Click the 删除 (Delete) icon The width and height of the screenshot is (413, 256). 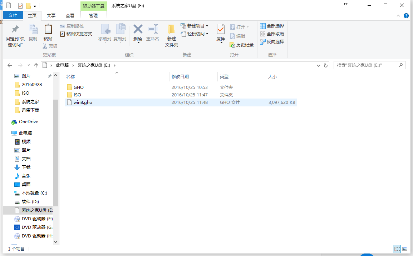[138, 34]
